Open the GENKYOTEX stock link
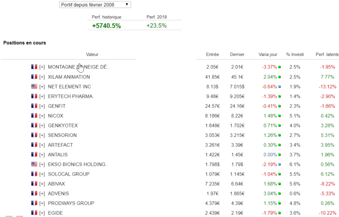 coord(63,125)
